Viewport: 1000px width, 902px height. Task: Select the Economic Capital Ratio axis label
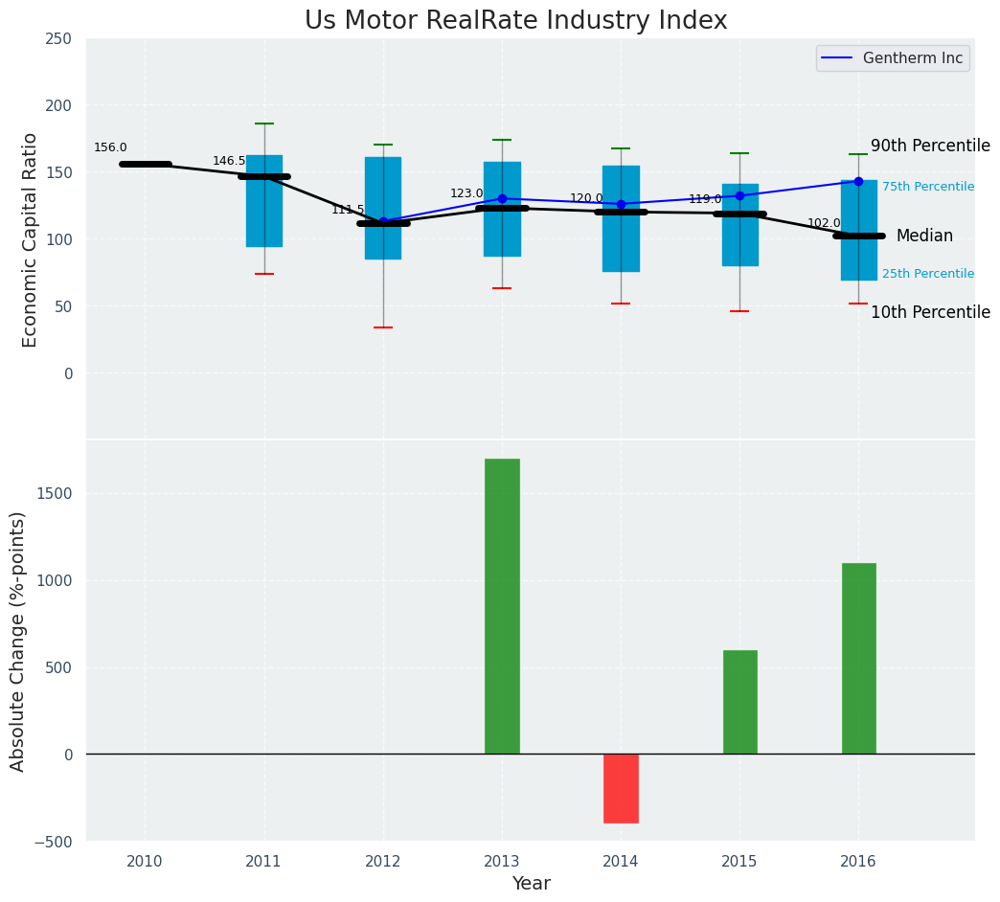click(x=30, y=239)
